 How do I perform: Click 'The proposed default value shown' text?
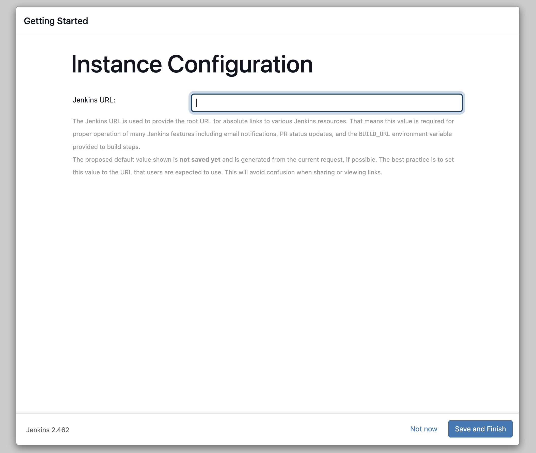click(x=122, y=159)
